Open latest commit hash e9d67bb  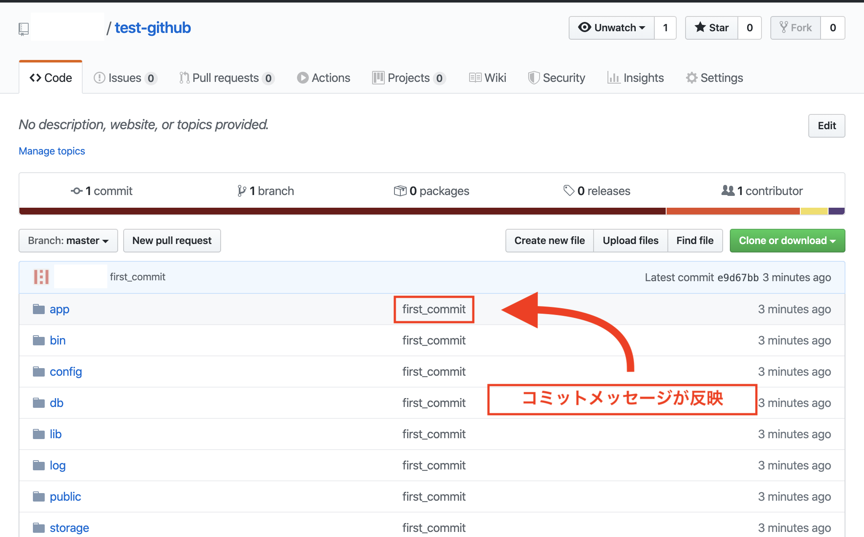tap(738, 277)
